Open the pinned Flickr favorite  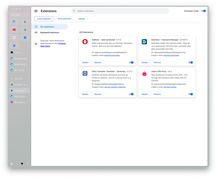click(x=14, y=37)
